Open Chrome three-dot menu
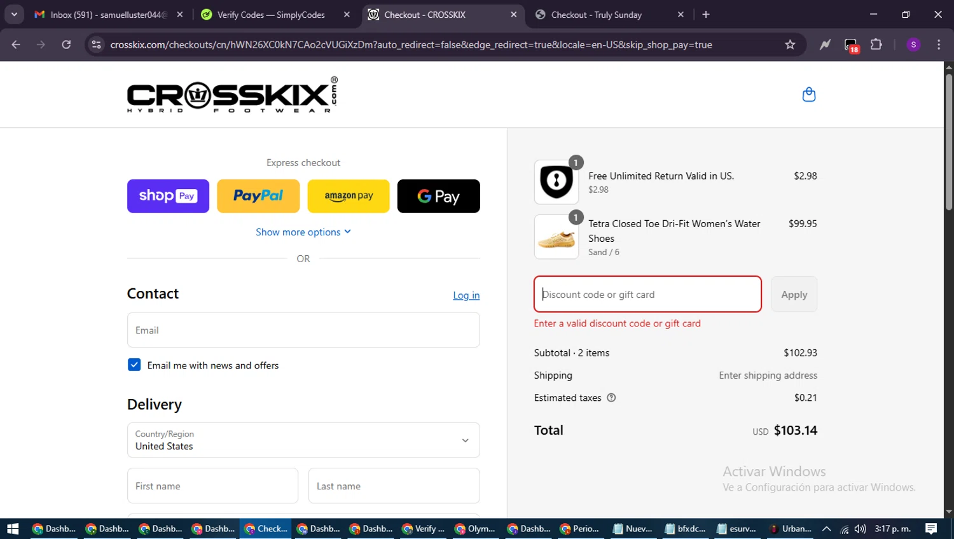The width and height of the screenshot is (954, 539). 939,45
